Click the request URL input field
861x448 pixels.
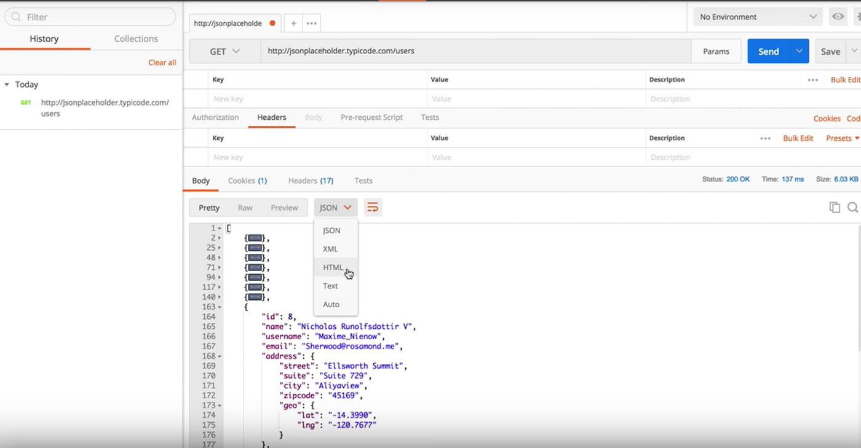click(x=430, y=51)
